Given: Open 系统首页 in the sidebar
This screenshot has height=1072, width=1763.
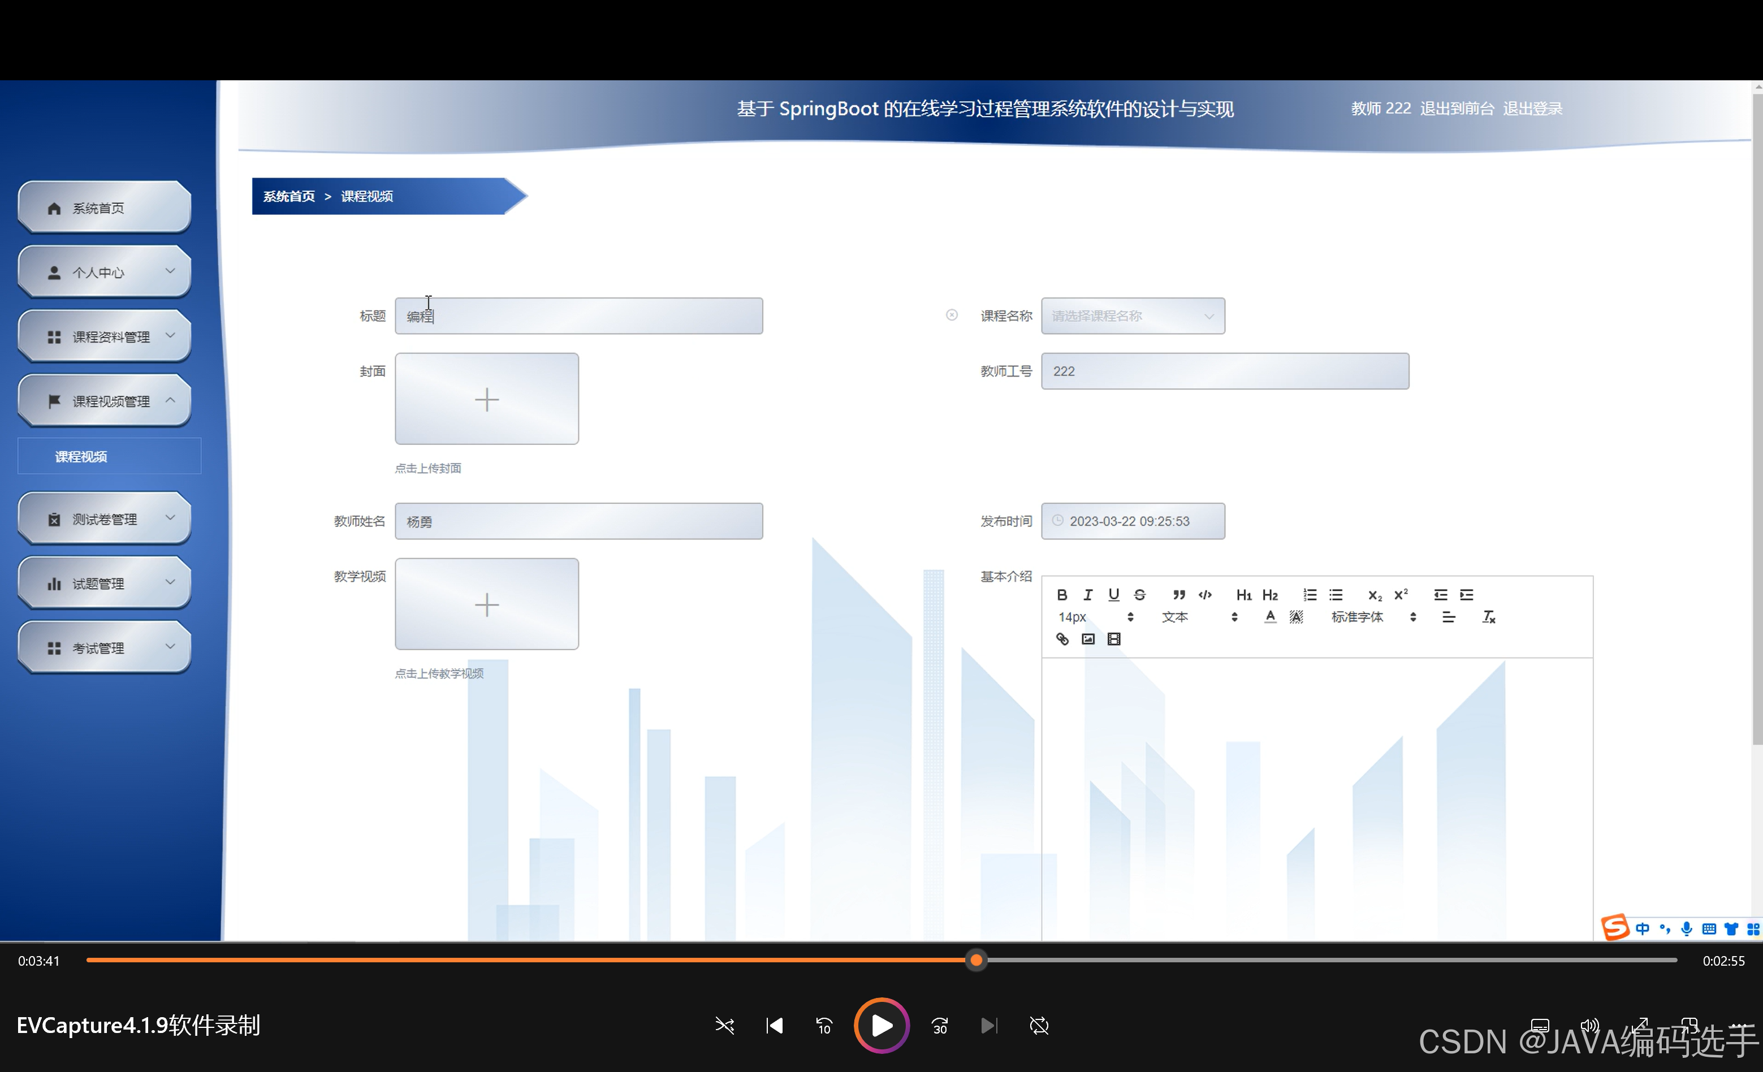Looking at the screenshot, I should point(105,208).
